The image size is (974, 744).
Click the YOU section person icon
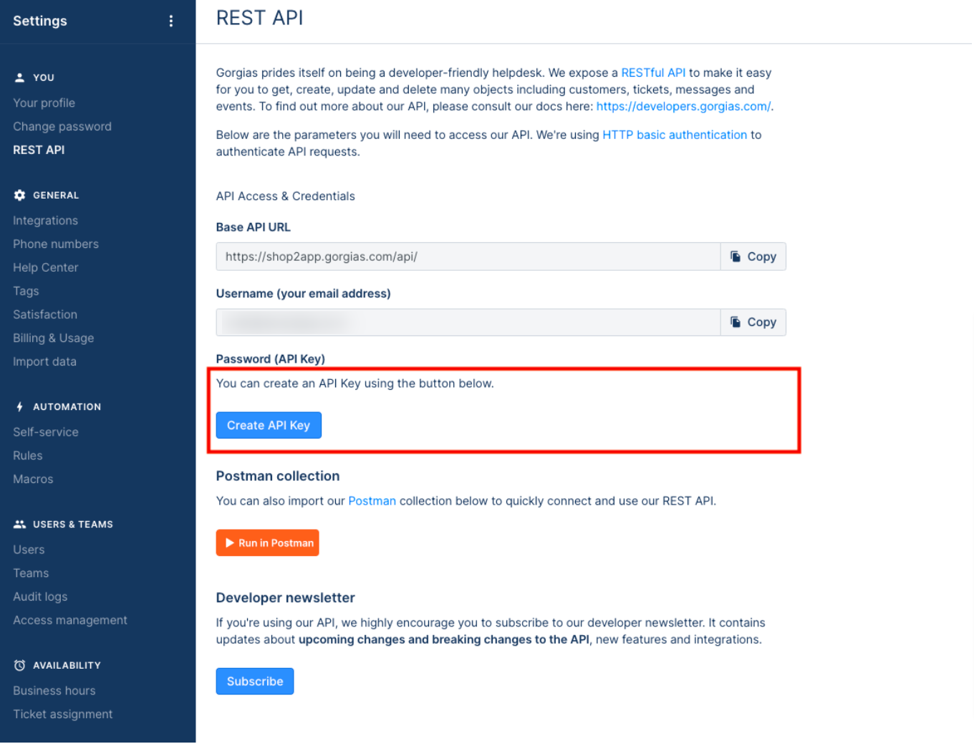coord(19,77)
